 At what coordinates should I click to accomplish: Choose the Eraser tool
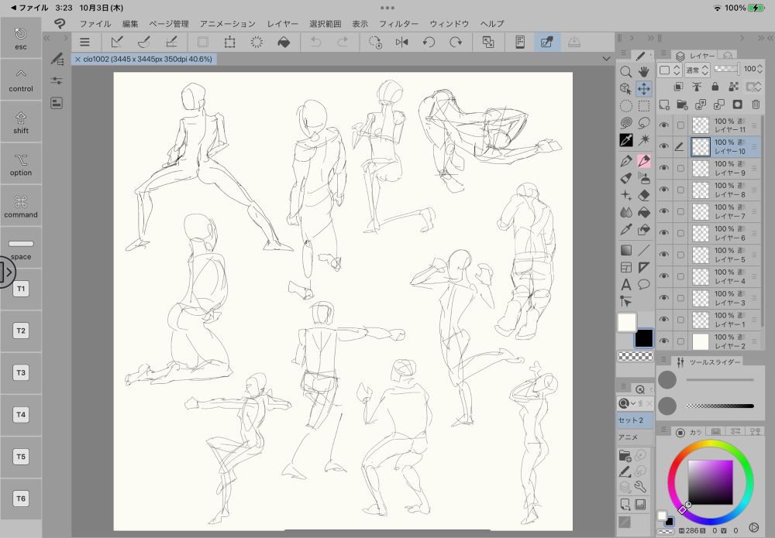(x=644, y=194)
